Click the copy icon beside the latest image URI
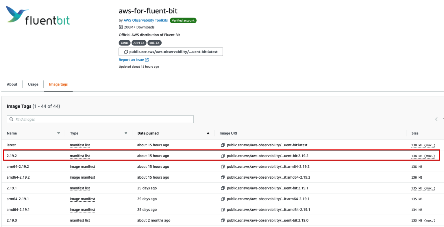 (222, 145)
